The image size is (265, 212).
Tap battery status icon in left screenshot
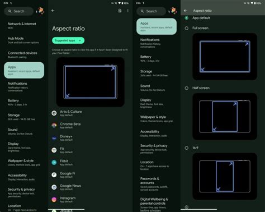pyautogui.click(x=122, y=3)
